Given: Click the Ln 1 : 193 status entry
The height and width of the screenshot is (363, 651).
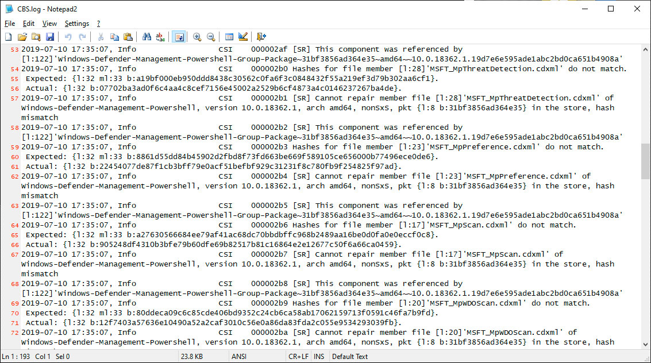Looking at the screenshot, I should pos(16,356).
